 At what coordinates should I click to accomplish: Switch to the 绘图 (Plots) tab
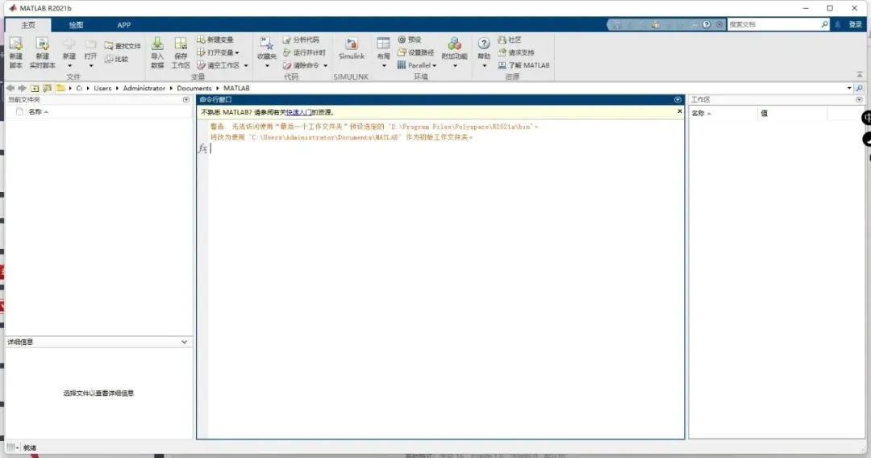pos(76,25)
